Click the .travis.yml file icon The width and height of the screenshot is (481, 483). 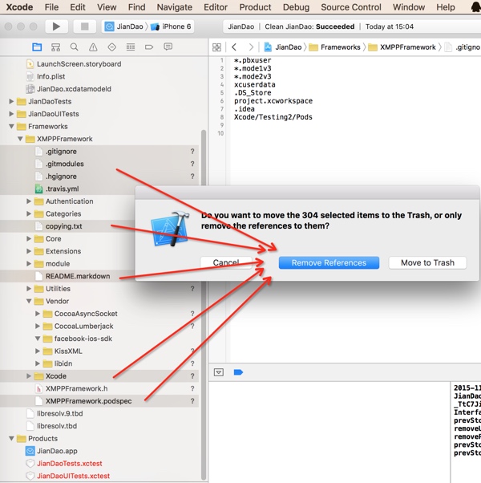point(38,189)
